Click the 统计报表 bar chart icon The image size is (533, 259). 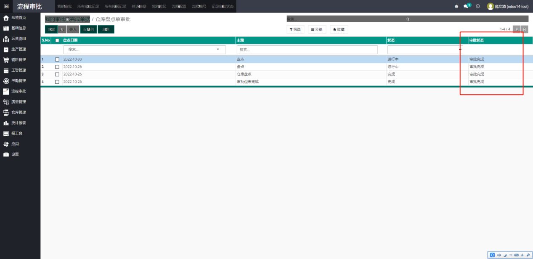pyautogui.click(x=6, y=123)
